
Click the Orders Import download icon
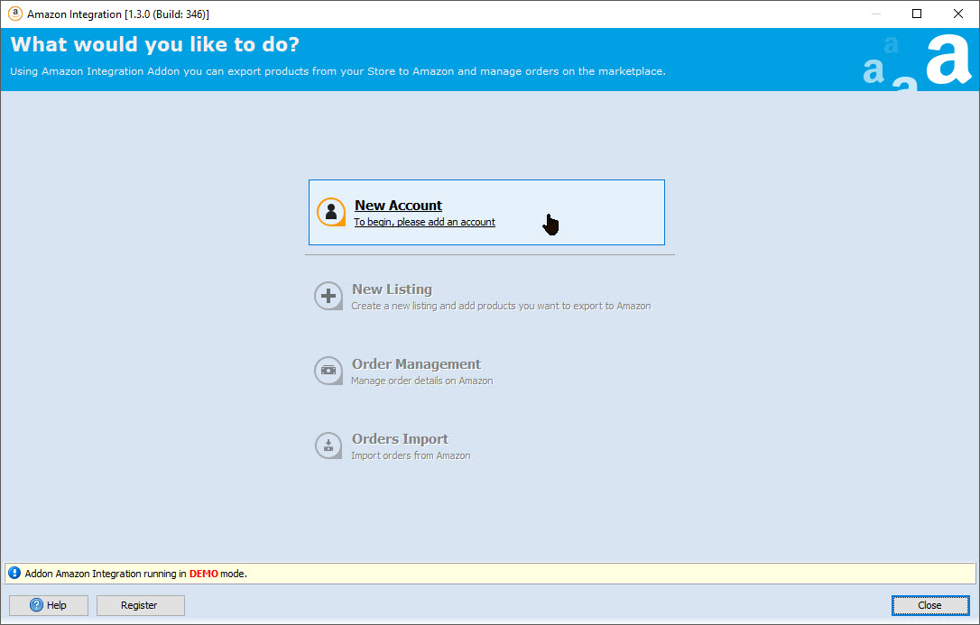tap(328, 446)
